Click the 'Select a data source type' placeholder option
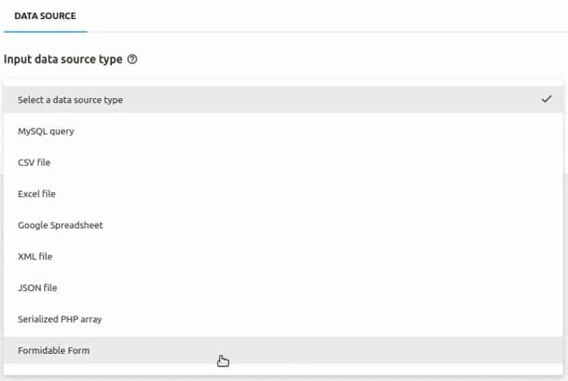Viewport: 568px width, 381px height. coord(283,100)
